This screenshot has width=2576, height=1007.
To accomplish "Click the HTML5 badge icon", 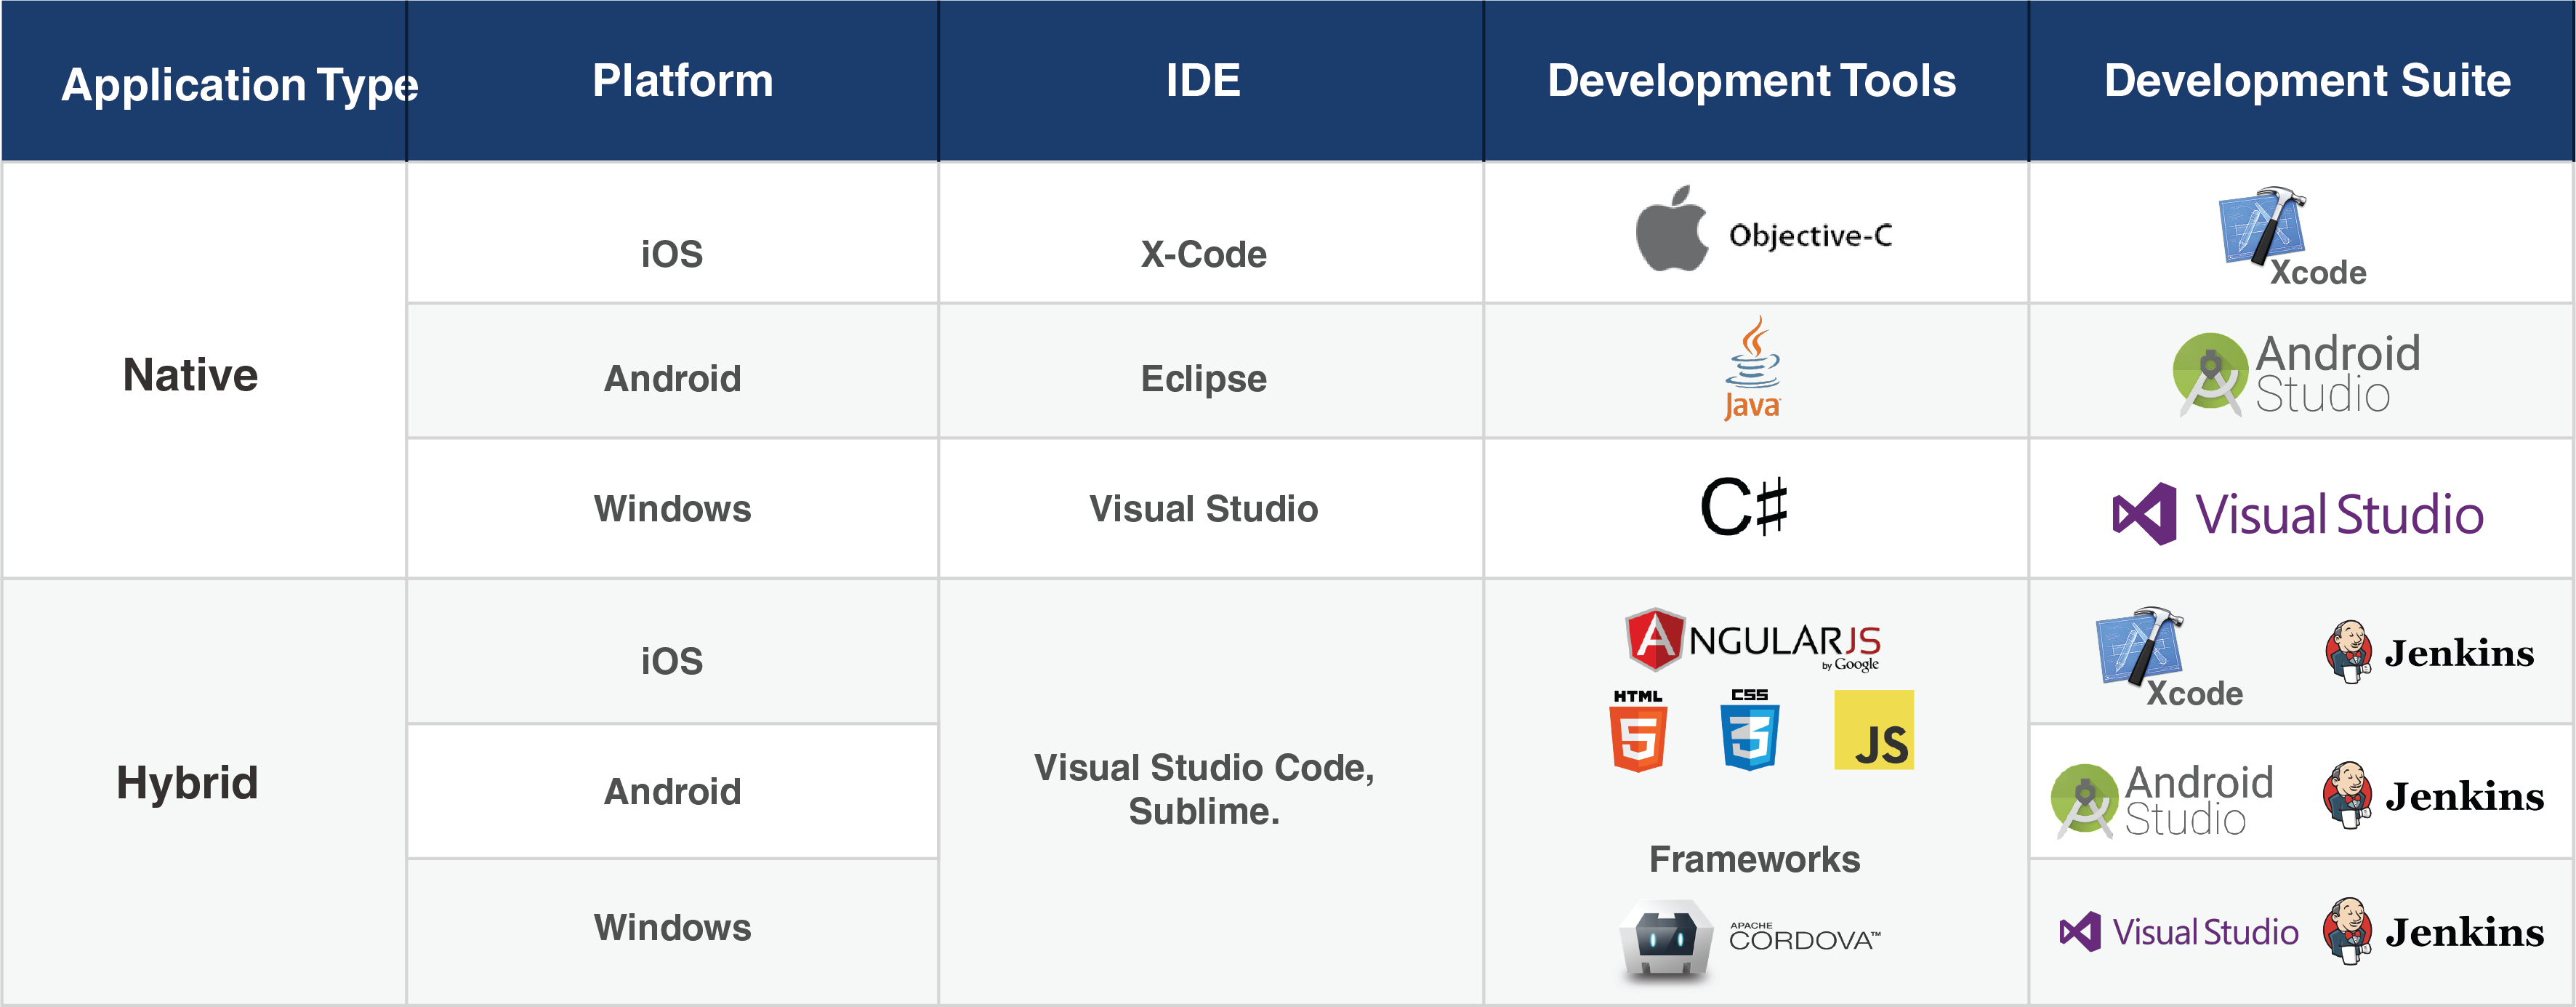I will tap(1638, 730).
